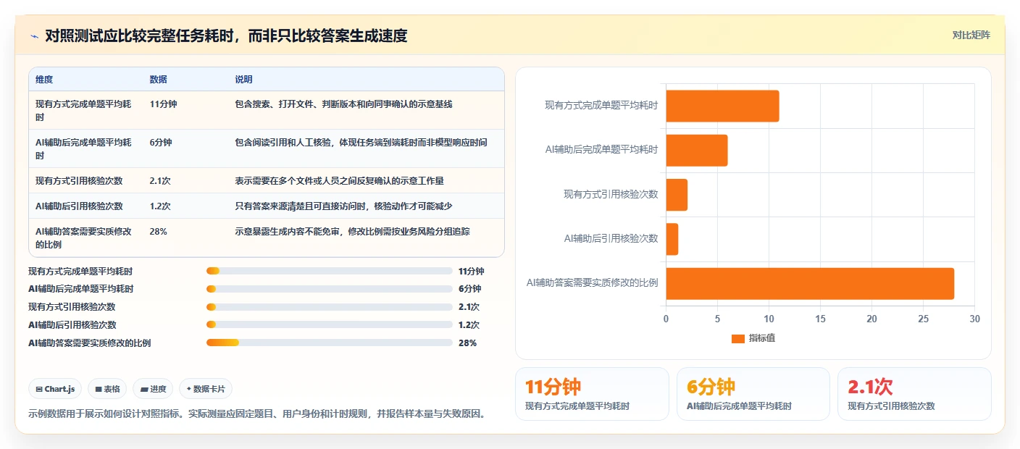Click the 维度 column header
Screen dimensions: 1020x449
44,79
